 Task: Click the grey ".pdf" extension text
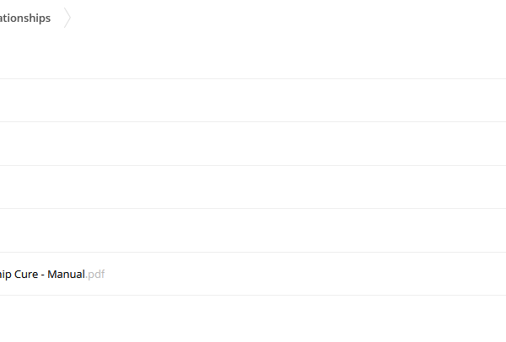pyautogui.click(x=95, y=275)
